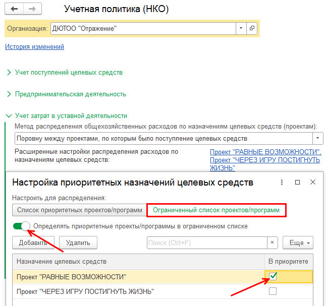Open the distribution method dropdown
Viewport: 326px width, 306px height.
[x=318, y=138]
